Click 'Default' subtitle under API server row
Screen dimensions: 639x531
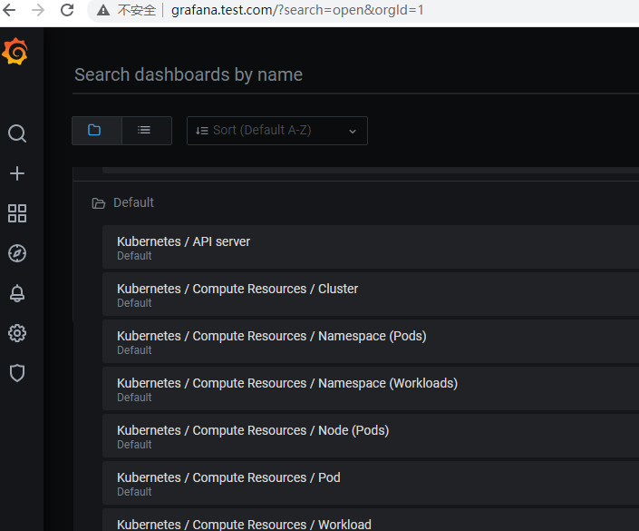click(134, 256)
